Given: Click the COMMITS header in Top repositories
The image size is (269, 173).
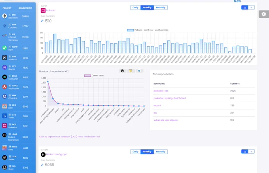Looking at the screenshot, I should (235, 84).
